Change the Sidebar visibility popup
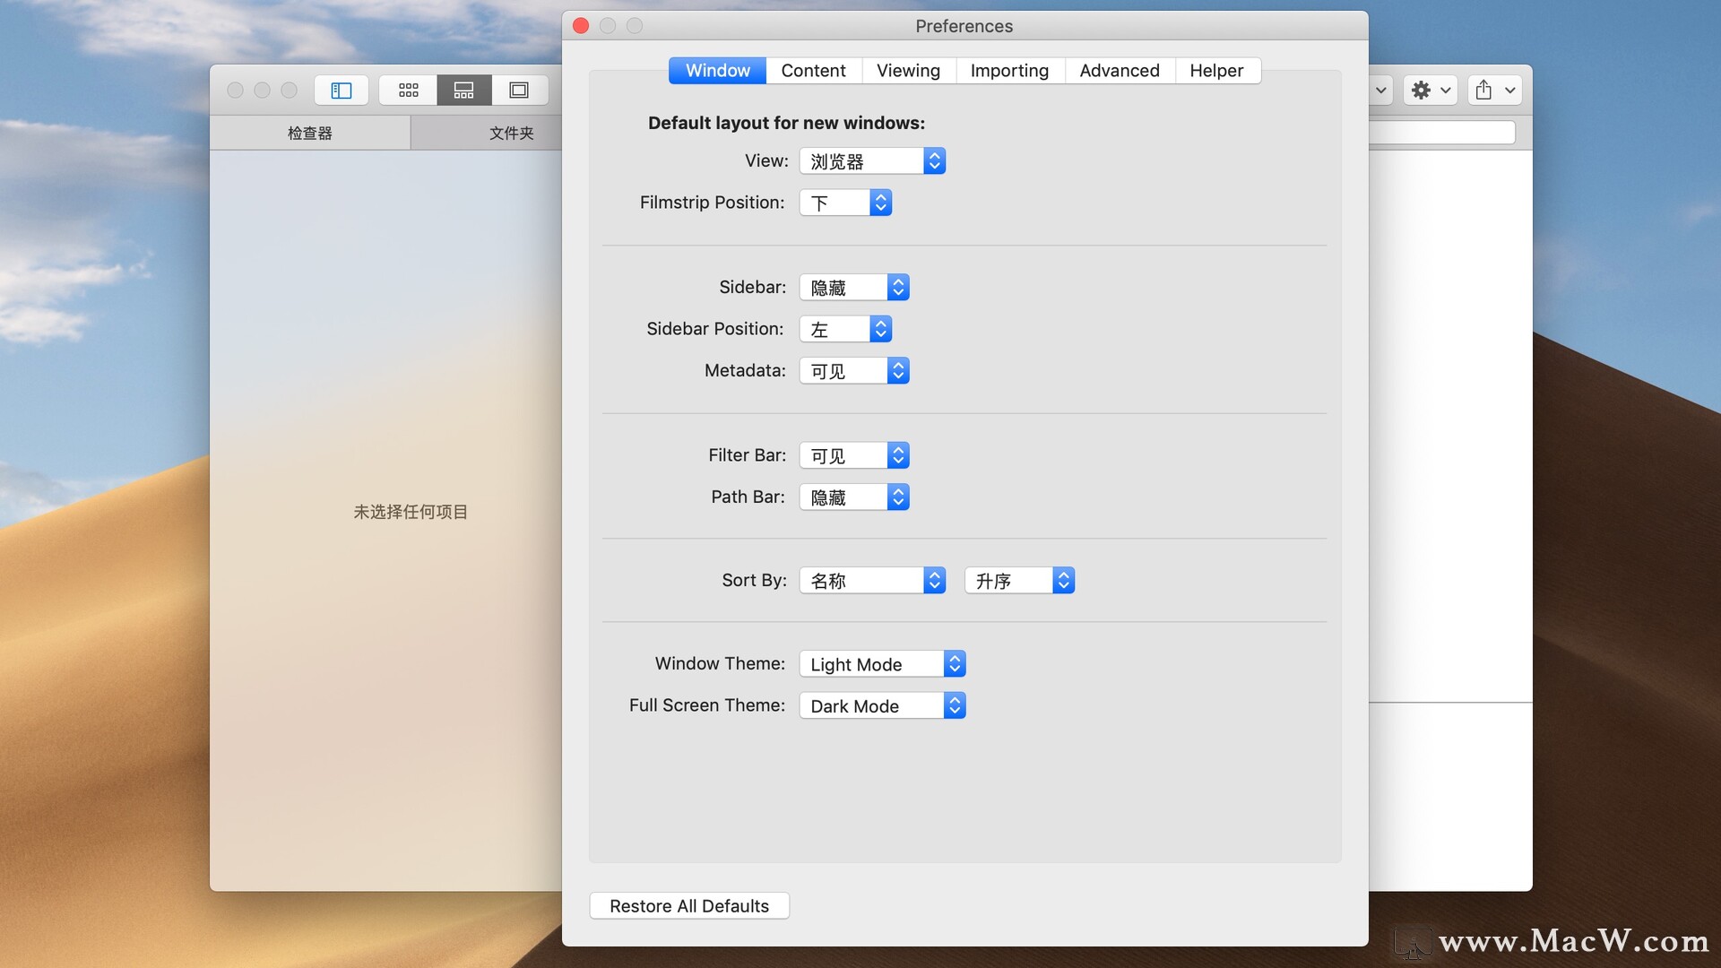This screenshot has height=968, width=1721. (x=854, y=288)
